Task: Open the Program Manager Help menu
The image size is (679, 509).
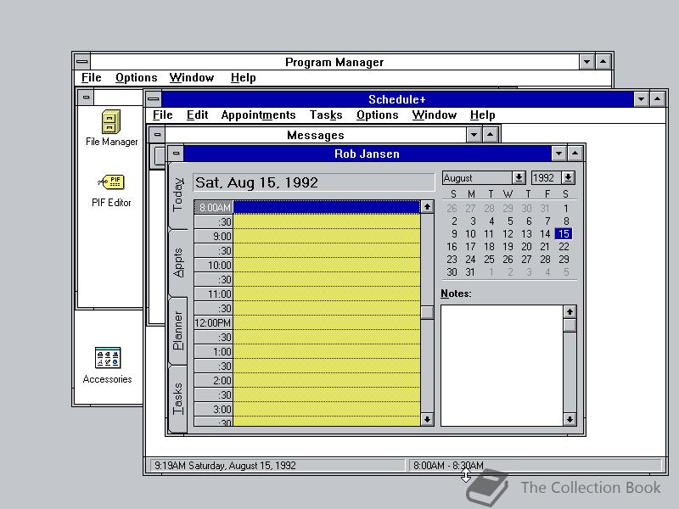Action: (243, 77)
